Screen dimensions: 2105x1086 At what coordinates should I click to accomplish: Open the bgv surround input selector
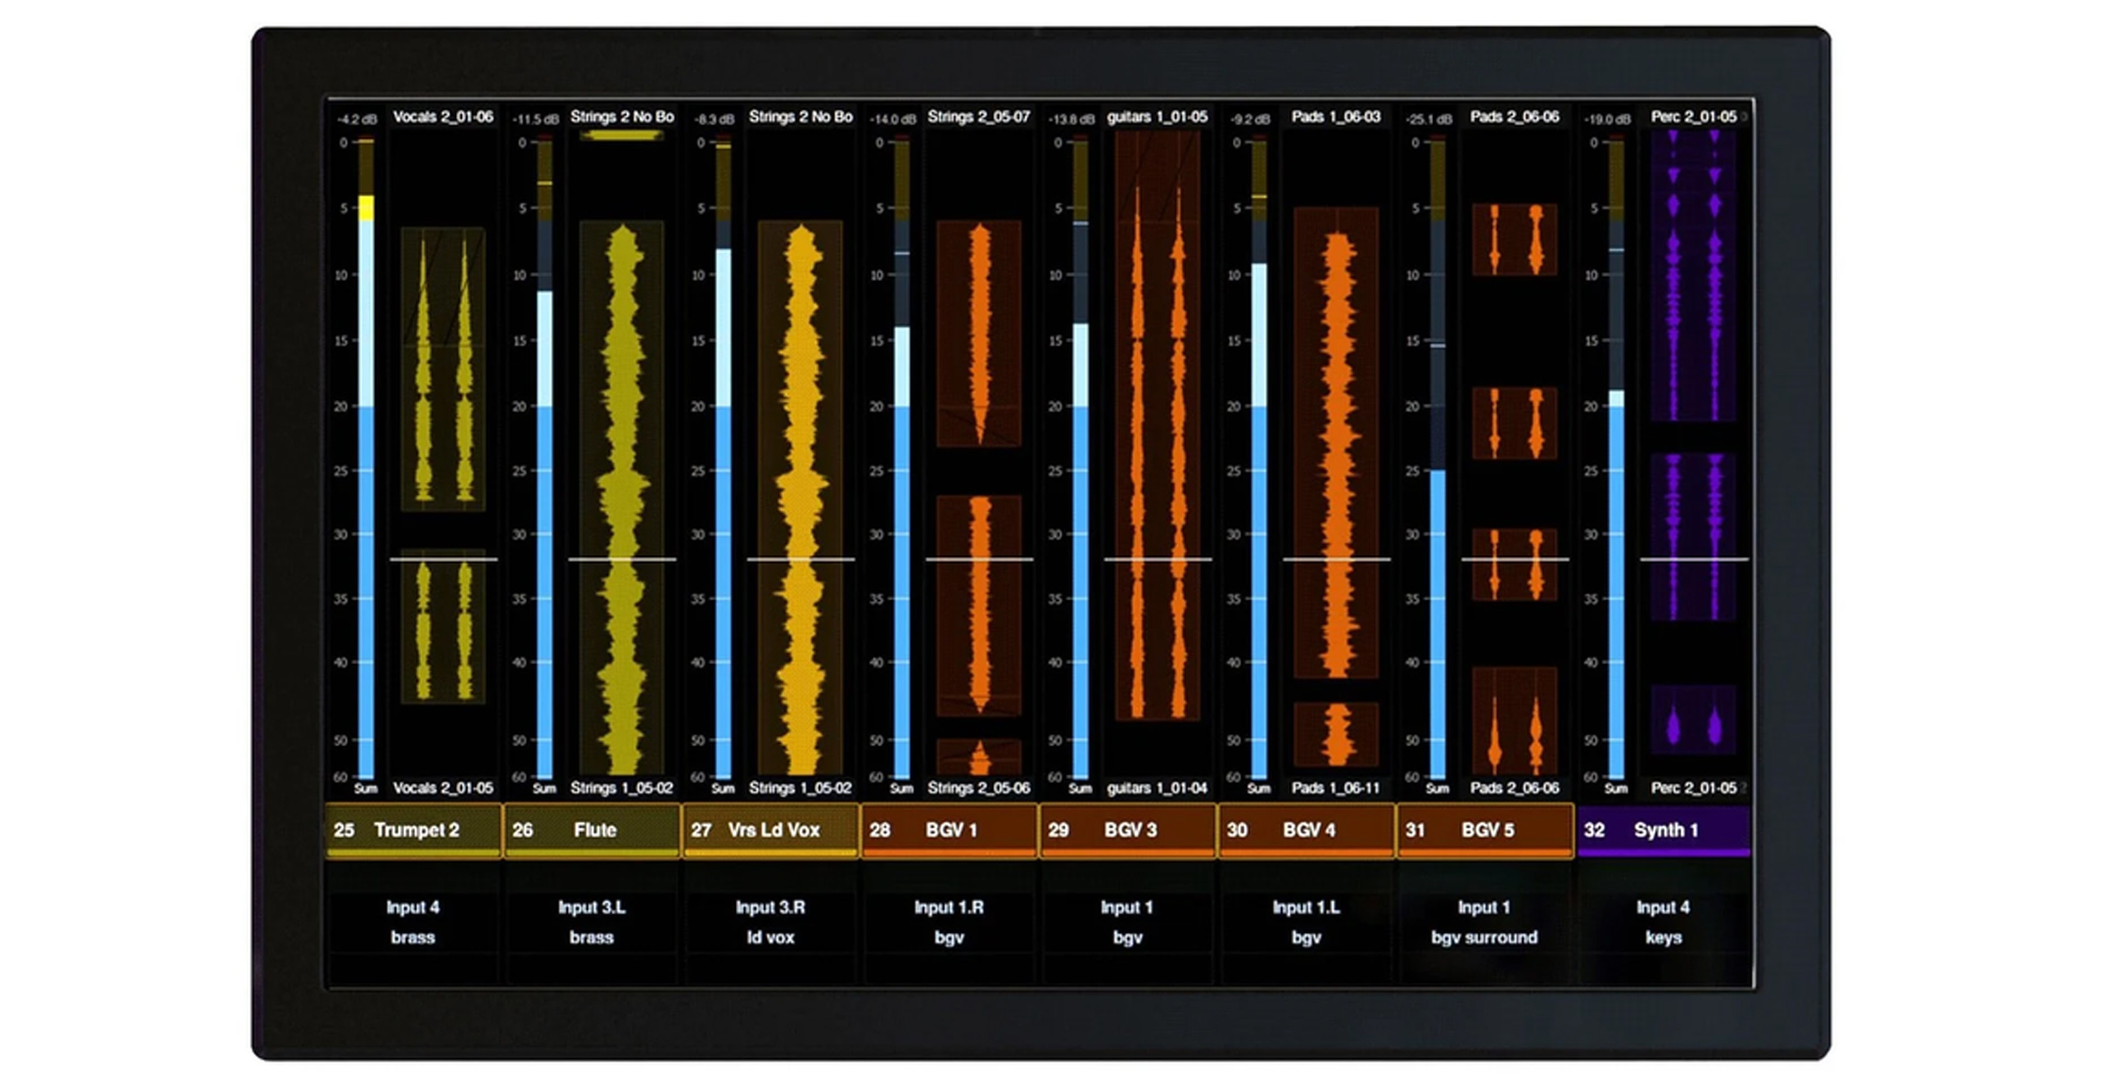coord(1485,922)
